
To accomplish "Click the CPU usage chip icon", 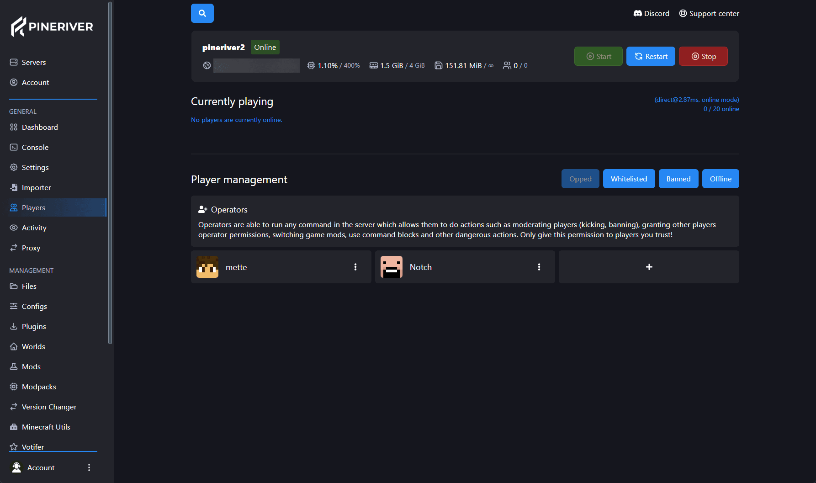I will point(311,65).
